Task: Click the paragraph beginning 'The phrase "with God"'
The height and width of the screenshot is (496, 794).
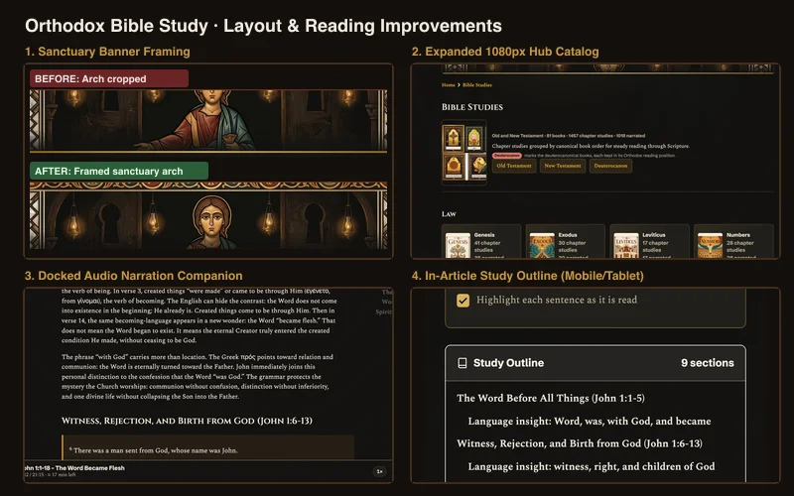Action: (x=198, y=377)
